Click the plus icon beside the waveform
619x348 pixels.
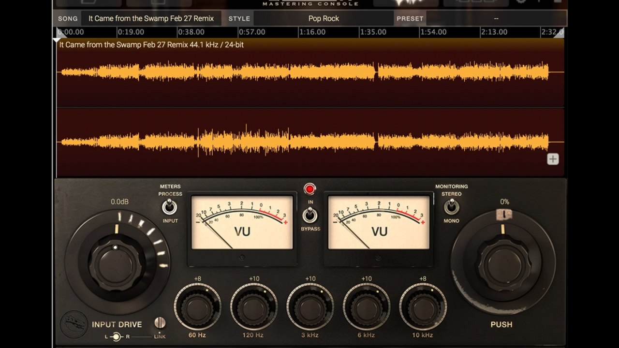pyautogui.click(x=553, y=159)
